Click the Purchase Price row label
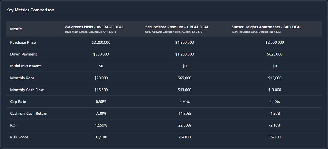 pos(23,43)
